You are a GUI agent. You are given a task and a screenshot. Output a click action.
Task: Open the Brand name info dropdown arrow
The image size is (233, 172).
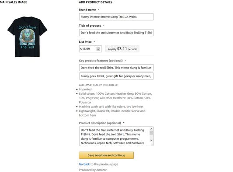point(98,10)
